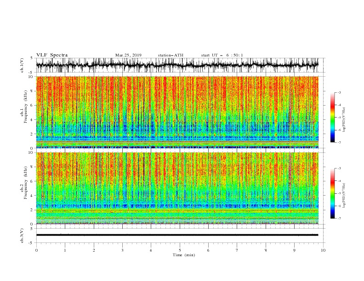Click time axis tick label '7'

point(237,250)
